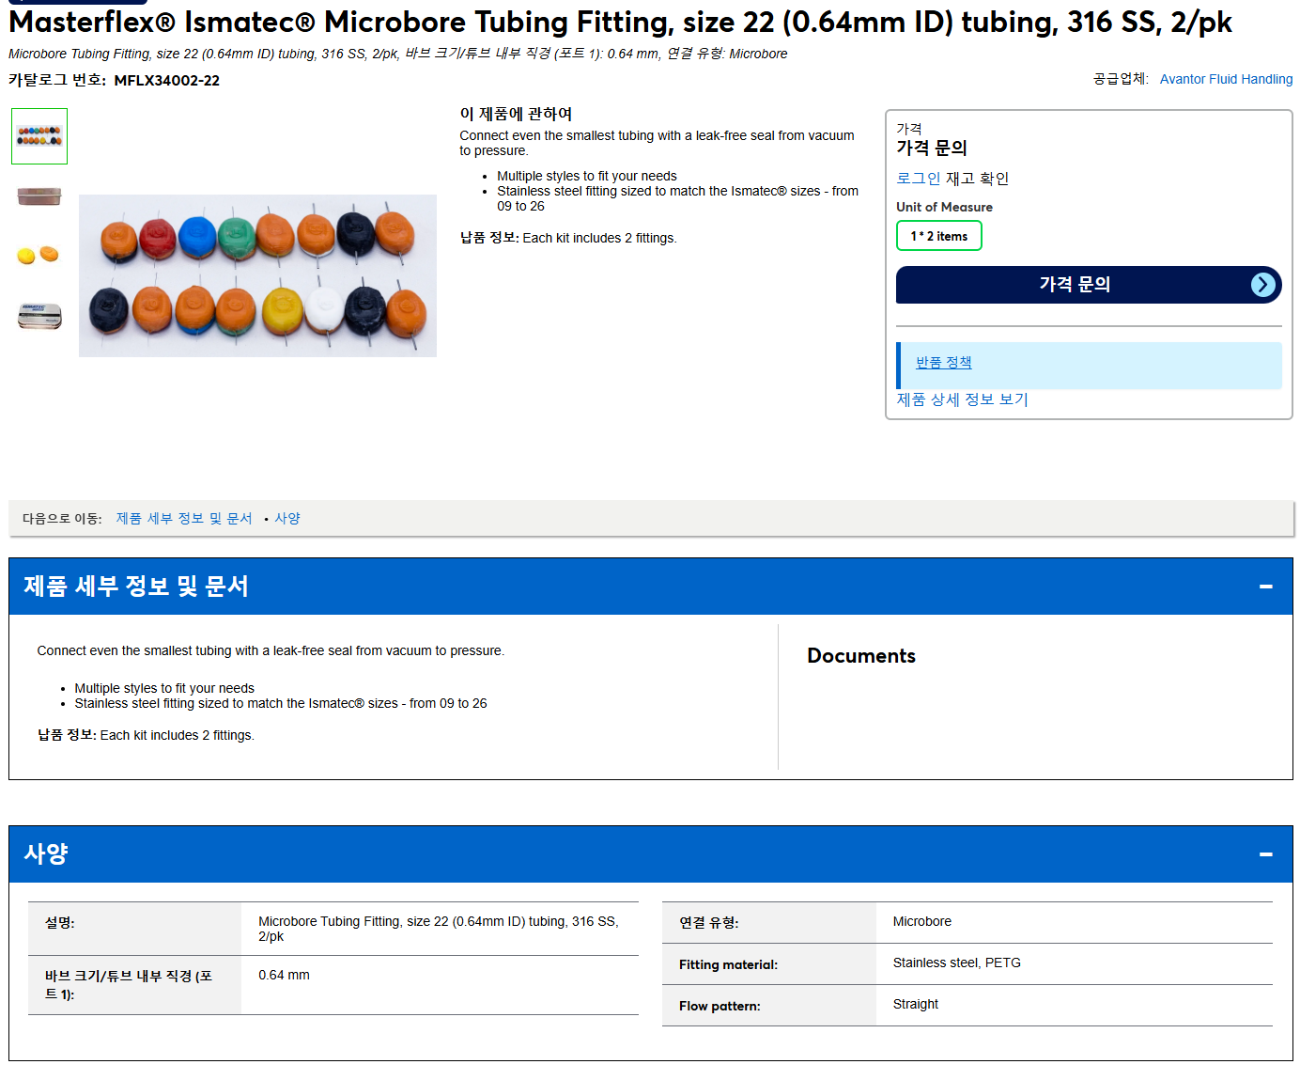Collapse the 제품 세부 정보 및 문서 section
This screenshot has width=1300, height=1080.
1265,587
